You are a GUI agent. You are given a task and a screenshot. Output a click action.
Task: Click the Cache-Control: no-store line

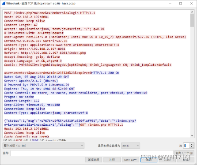tap(76, 93)
